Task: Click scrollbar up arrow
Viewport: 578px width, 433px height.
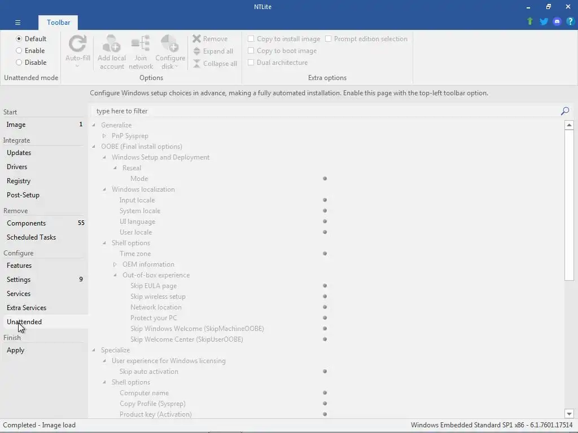Action: coord(569,125)
